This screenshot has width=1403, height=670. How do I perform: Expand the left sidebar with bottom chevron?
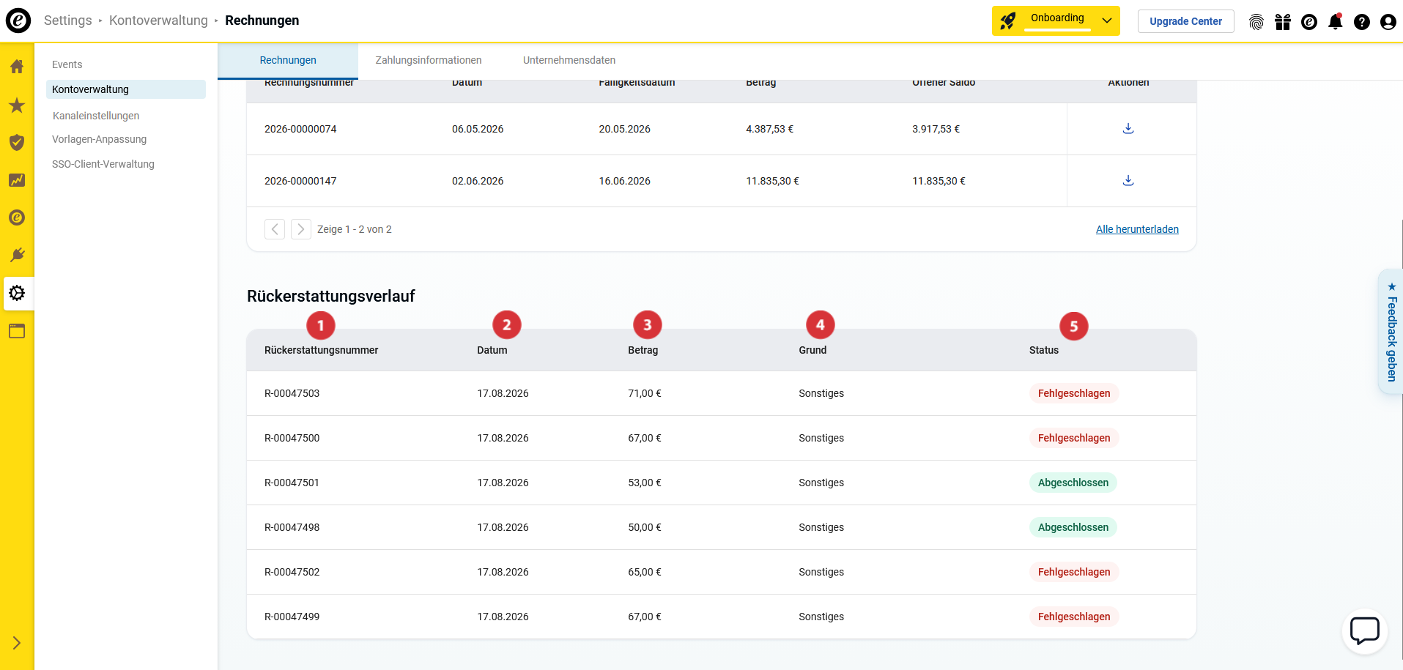pyautogui.click(x=17, y=643)
